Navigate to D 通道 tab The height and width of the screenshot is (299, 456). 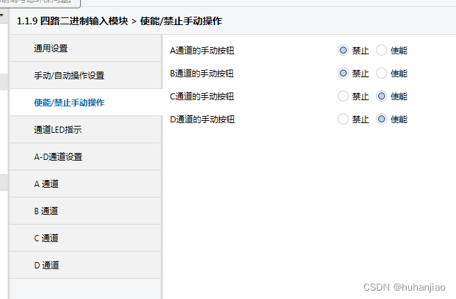pyautogui.click(x=46, y=265)
